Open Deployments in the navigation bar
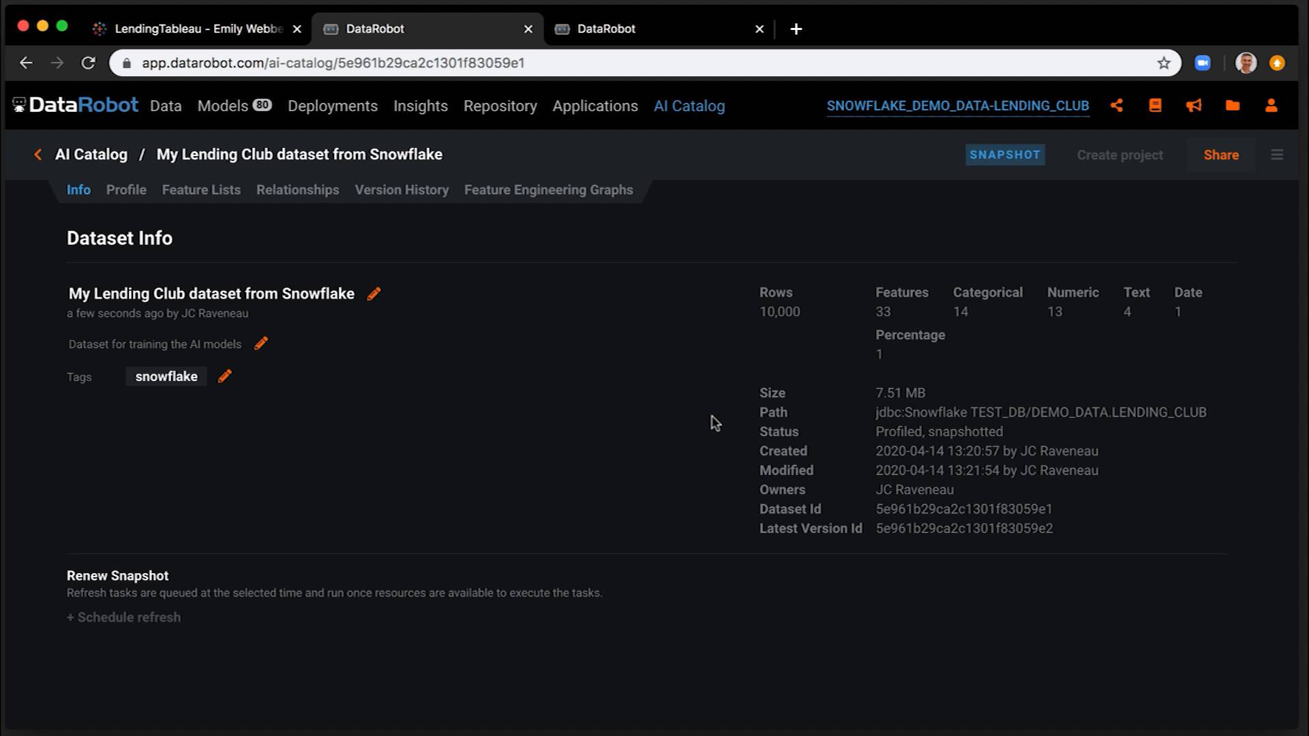Image resolution: width=1309 pixels, height=736 pixels. 333,106
